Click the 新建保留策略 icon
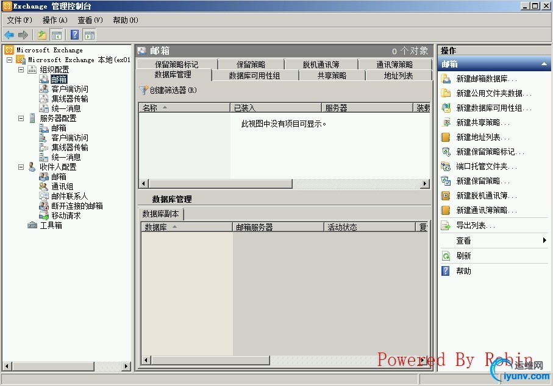Screen dimensions: 553x386 pos(446,181)
